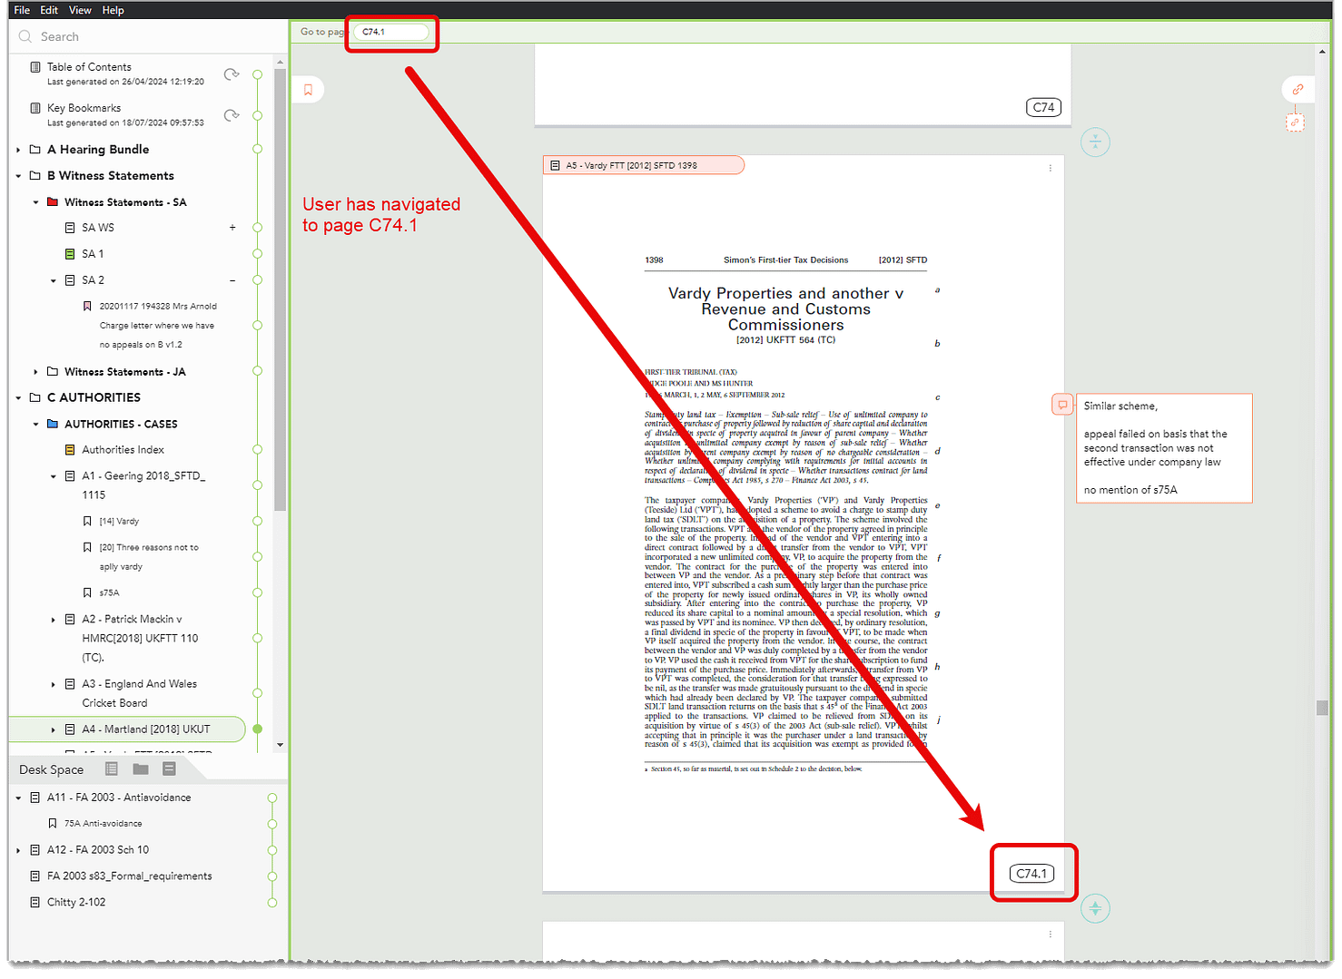The height and width of the screenshot is (979, 1342).
Task: Click the link icon at top right
Action: [x=1298, y=90]
